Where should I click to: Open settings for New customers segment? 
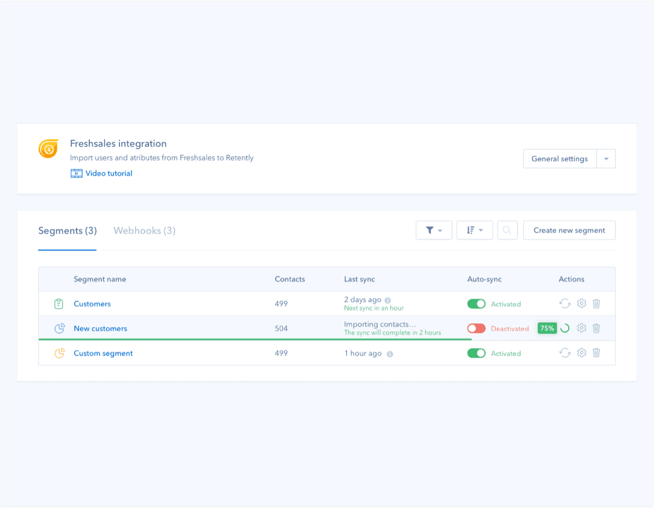click(x=582, y=328)
